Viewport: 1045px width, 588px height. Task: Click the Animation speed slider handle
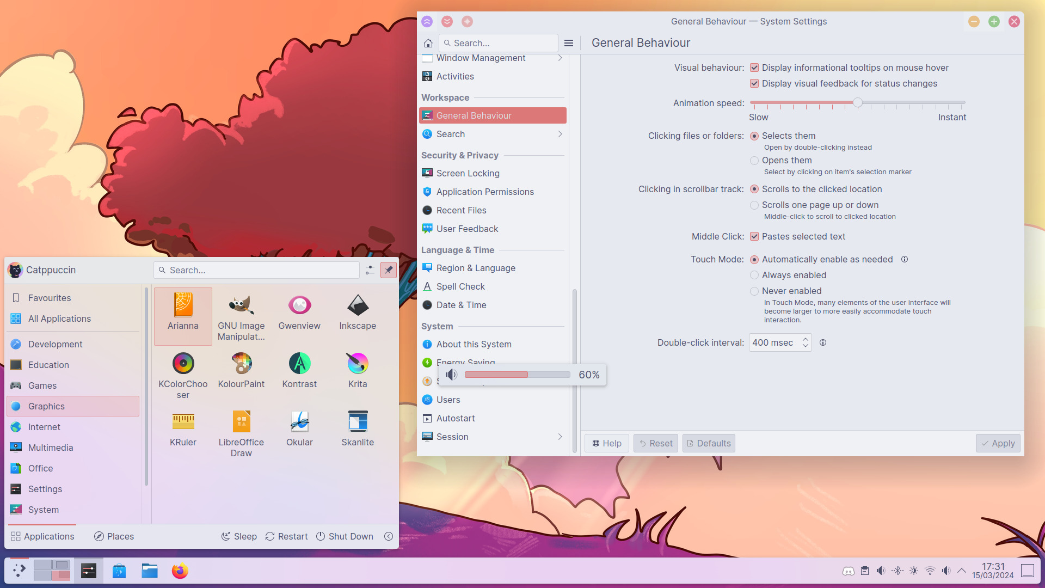click(858, 102)
